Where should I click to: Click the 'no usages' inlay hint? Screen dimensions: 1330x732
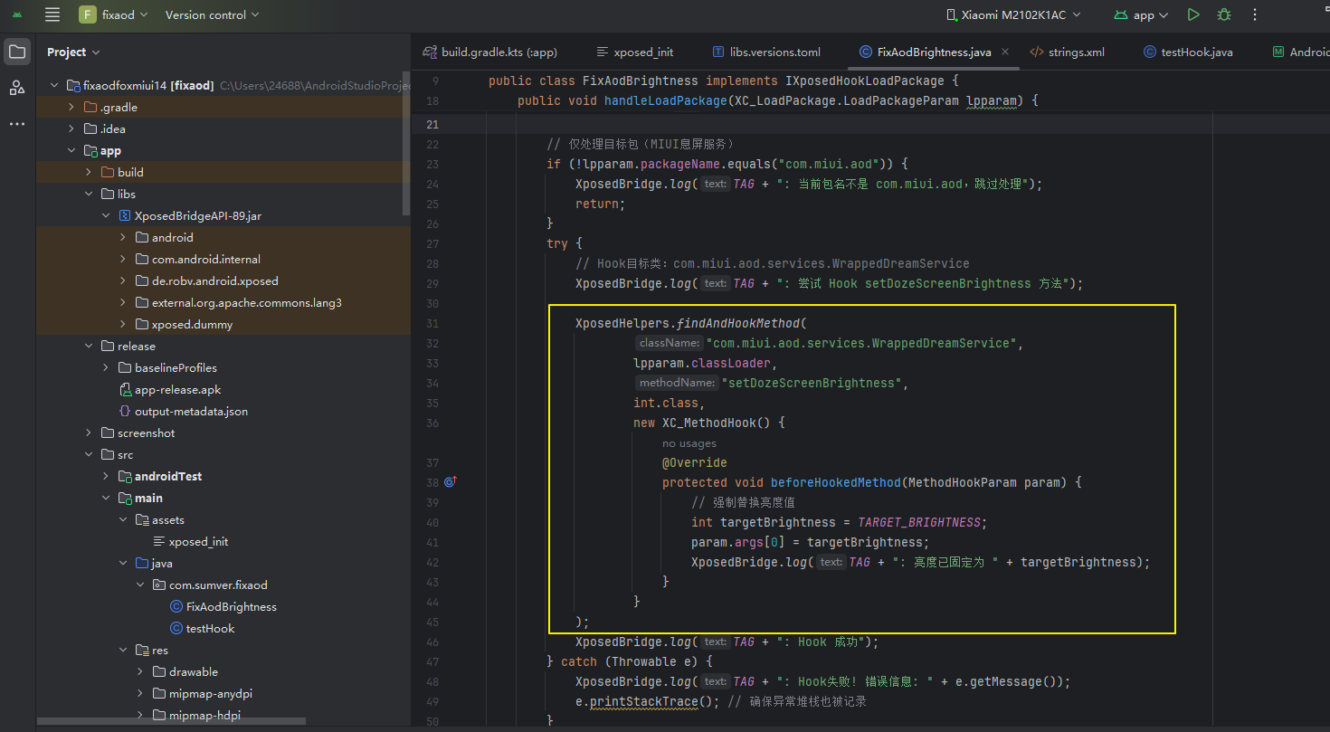[x=689, y=443]
